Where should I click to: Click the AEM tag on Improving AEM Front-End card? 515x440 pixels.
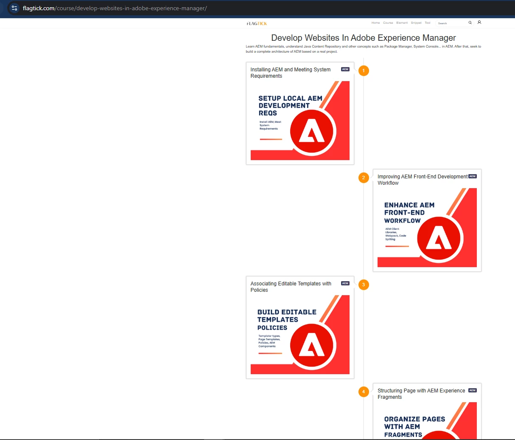473,176
